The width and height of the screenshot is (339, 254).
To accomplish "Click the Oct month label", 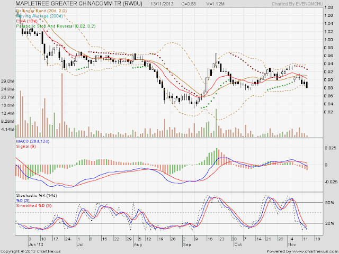I will 238,244.
